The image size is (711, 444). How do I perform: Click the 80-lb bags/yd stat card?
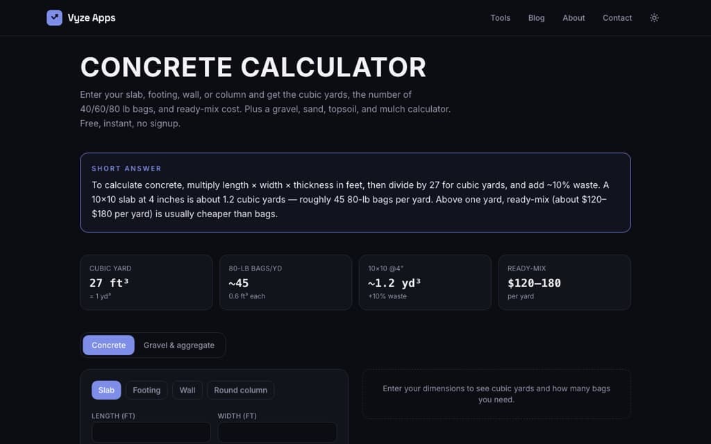coord(285,282)
